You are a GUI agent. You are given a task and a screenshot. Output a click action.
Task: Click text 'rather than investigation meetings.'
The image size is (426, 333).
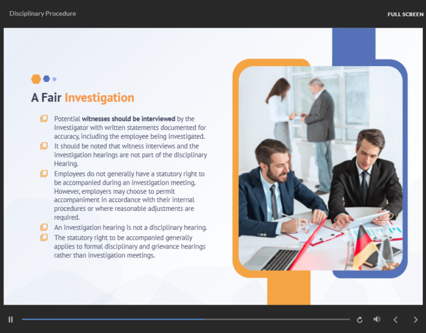(x=104, y=255)
